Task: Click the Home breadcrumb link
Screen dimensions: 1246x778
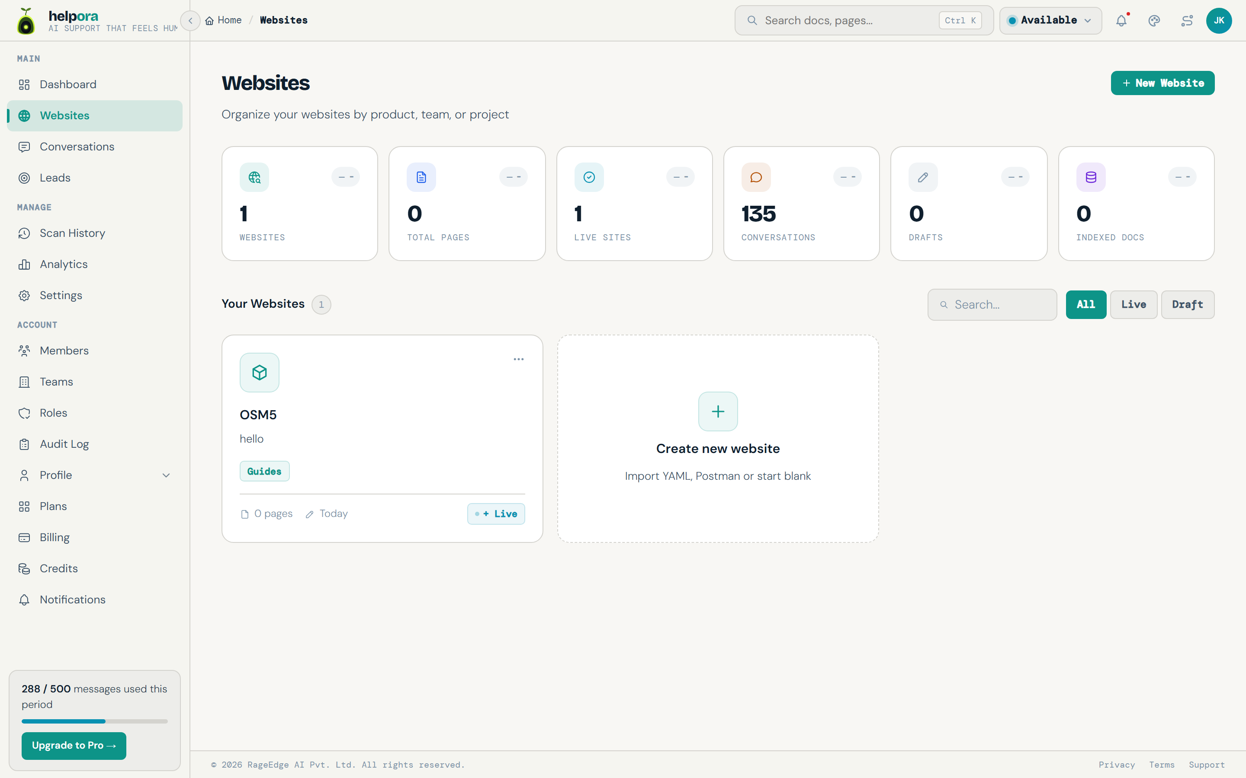Action: click(223, 21)
